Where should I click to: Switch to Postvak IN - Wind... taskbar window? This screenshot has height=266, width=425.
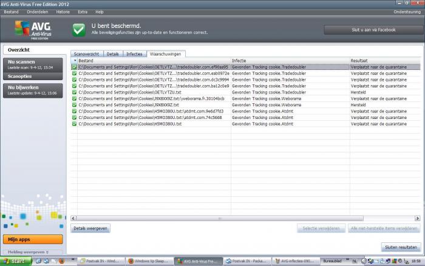(x=101, y=261)
